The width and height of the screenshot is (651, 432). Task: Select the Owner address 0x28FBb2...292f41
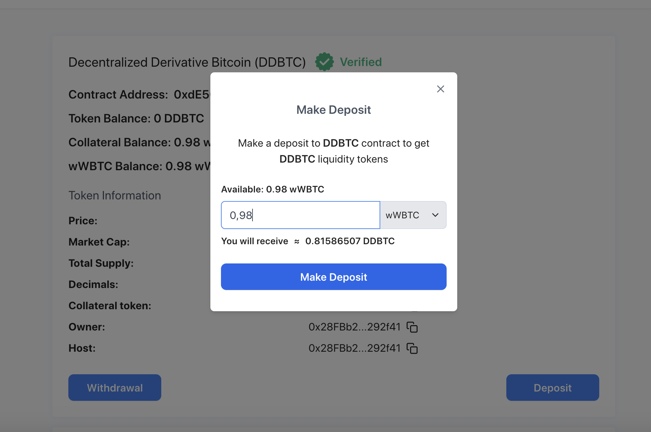tap(354, 327)
